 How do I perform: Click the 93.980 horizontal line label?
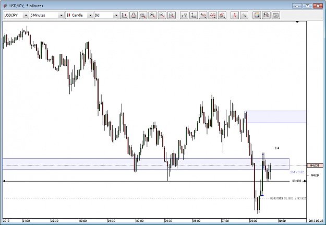(297, 181)
